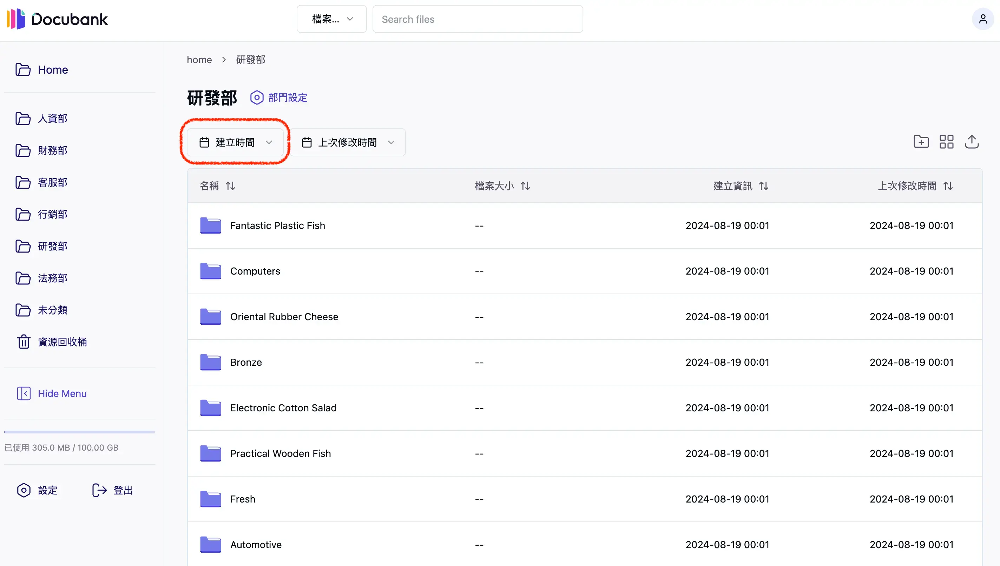Switch to grid view
This screenshot has height=566, width=1000.
946,142
